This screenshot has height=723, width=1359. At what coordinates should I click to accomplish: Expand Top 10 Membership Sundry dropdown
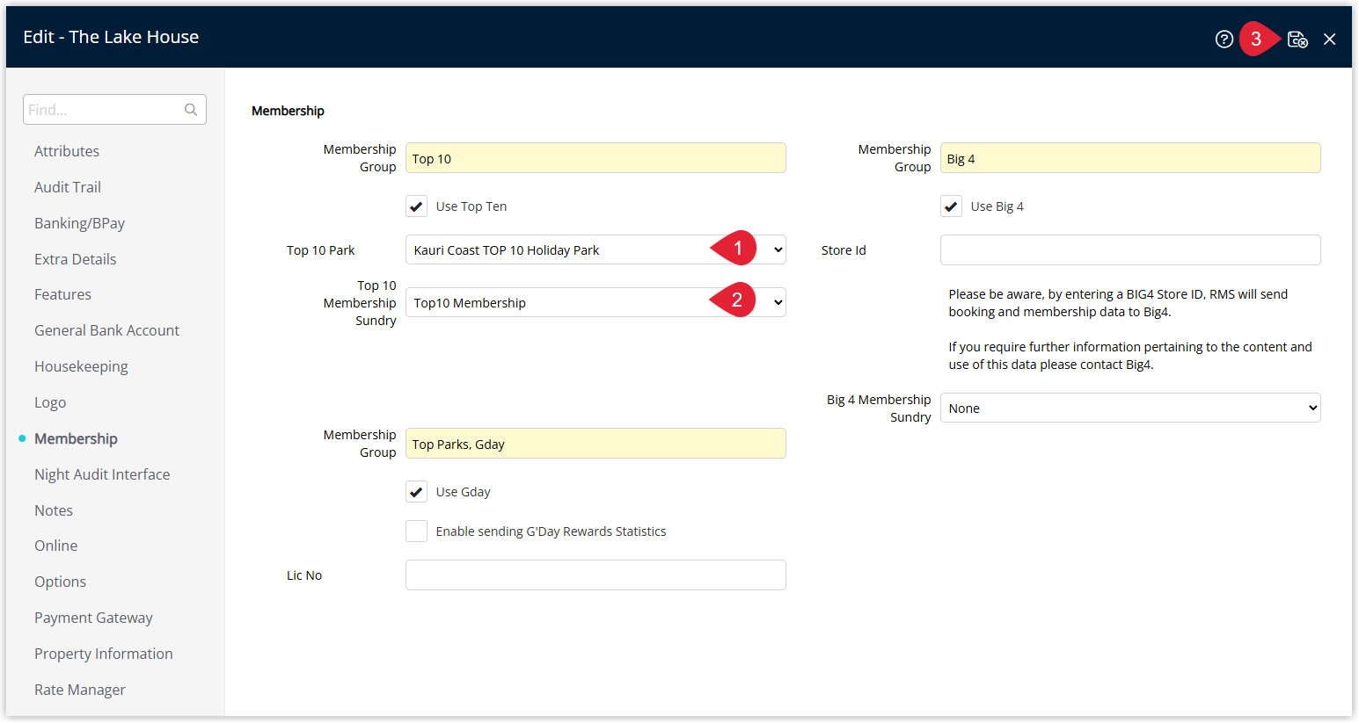pos(595,302)
